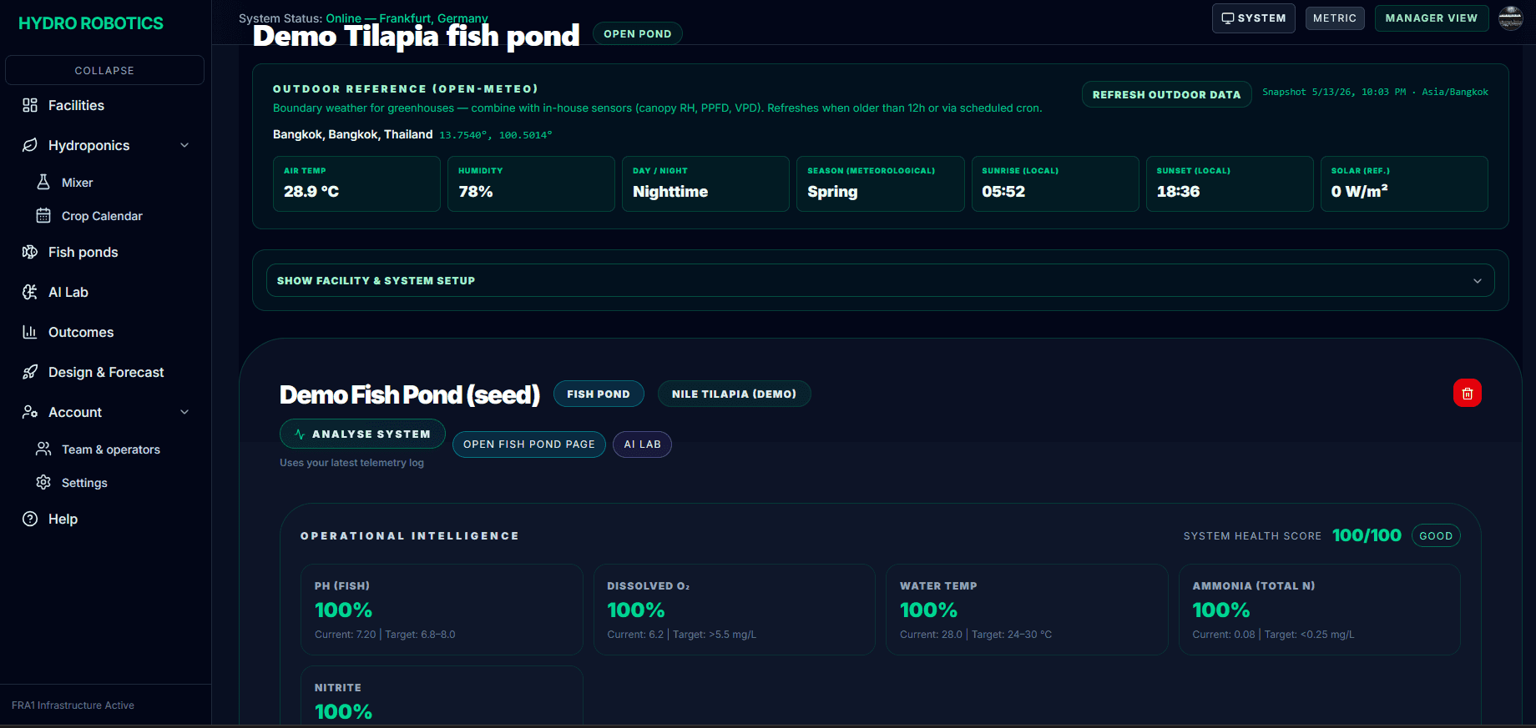Image resolution: width=1536 pixels, height=728 pixels.
Task: Click the Dissolved O₂ 100% card
Action: [735, 610]
